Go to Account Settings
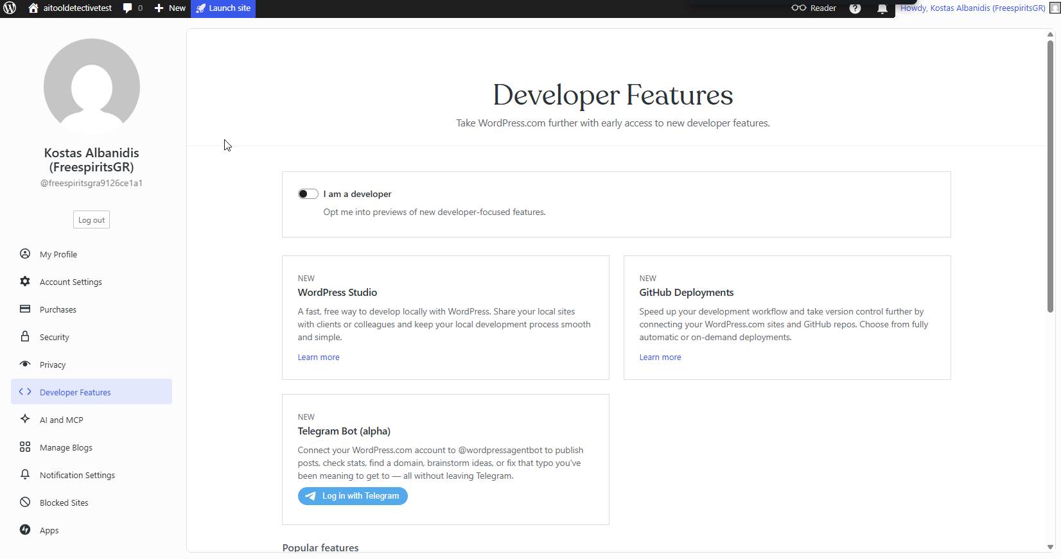The height and width of the screenshot is (559, 1061). 91,282
